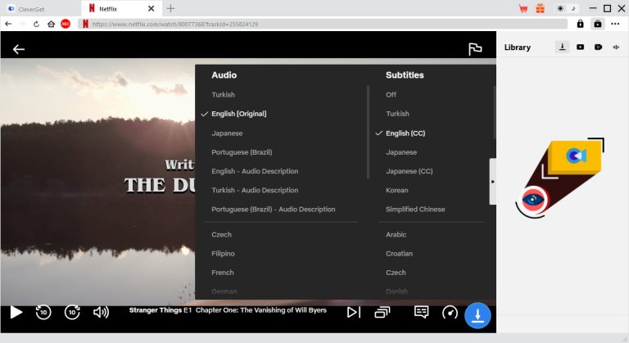The image size is (629, 343).
Task: Select English - Audio Description
Action: pyautogui.click(x=255, y=171)
